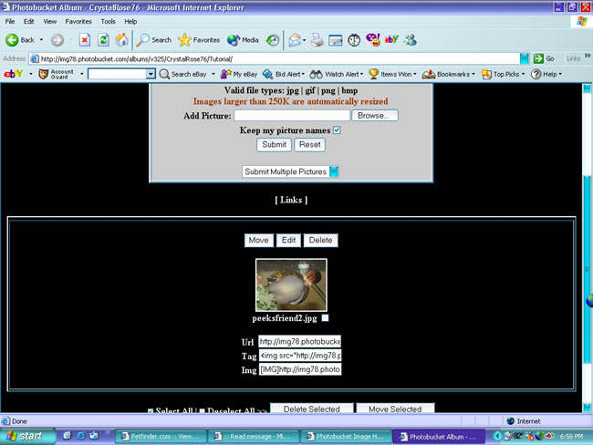
Task: Expand the Bookmarks dropdown in eBay toolbar
Action: [473, 74]
